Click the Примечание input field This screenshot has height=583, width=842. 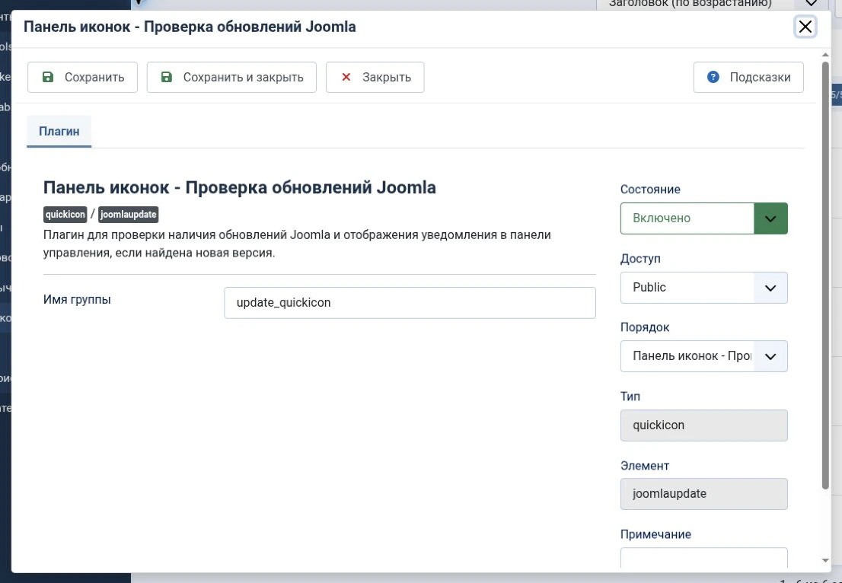(704, 557)
